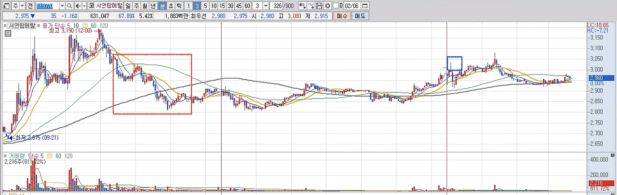Choose the 3 minute interval button
The width and height of the screenshot is (617, 195).
tap(197, 6)
